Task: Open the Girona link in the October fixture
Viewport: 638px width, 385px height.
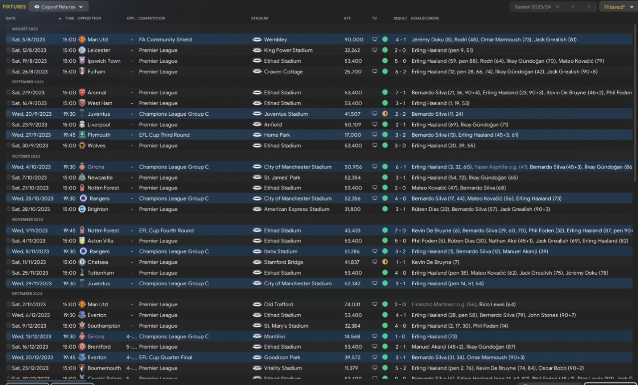Action: click(x=96, y=167)
